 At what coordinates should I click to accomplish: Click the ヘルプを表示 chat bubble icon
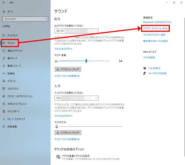pyautogui.click(x=145, y=68)
